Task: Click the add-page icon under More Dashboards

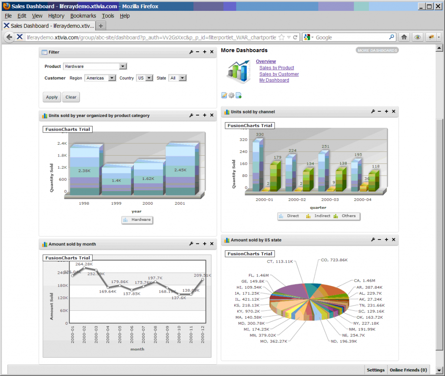Action: pos(238,95)
